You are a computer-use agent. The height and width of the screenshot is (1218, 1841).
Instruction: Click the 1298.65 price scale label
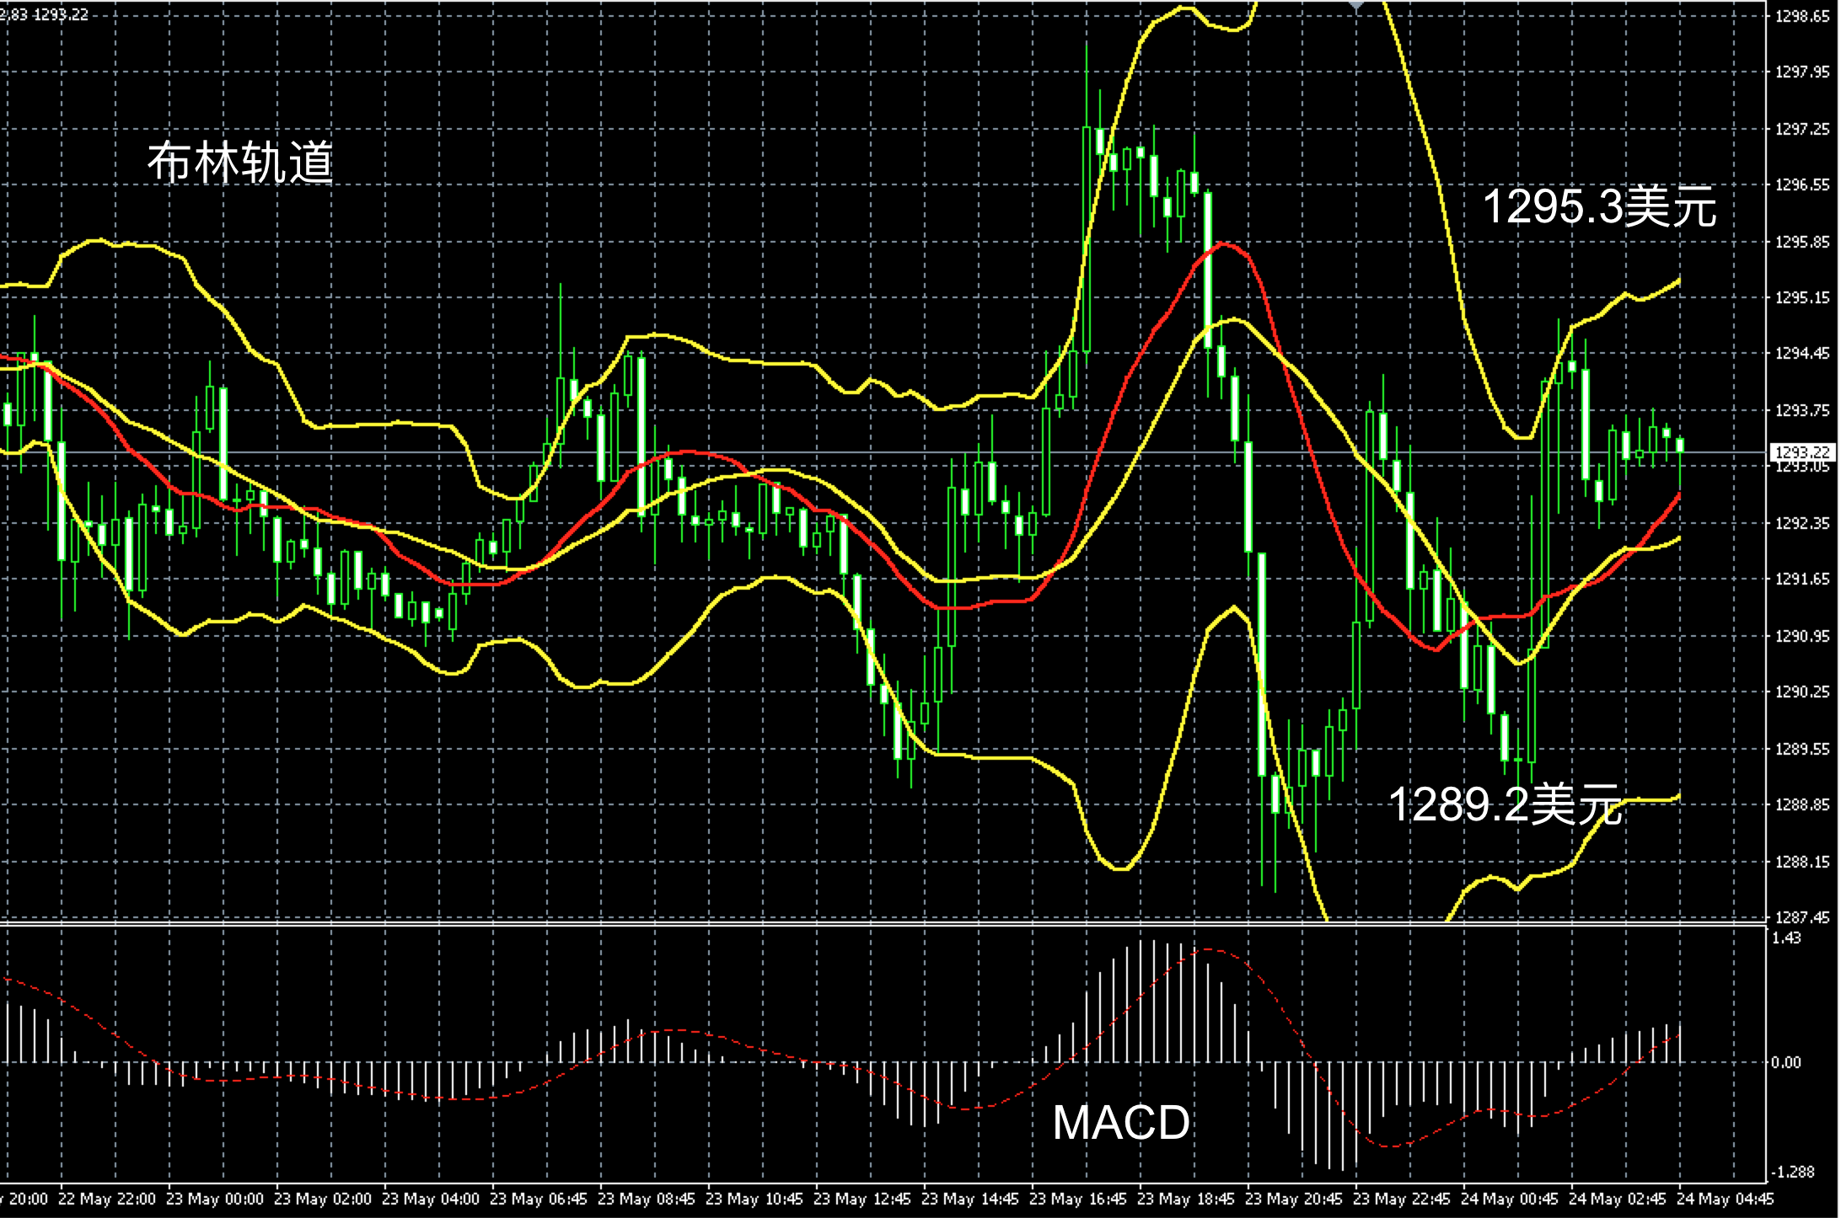click(1802, 16)
